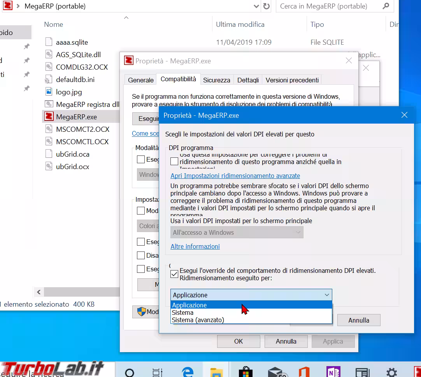This screenshot has width=421, height=377.
Task: Click the first pin icon in Quick access
Action: coord(26,46)
